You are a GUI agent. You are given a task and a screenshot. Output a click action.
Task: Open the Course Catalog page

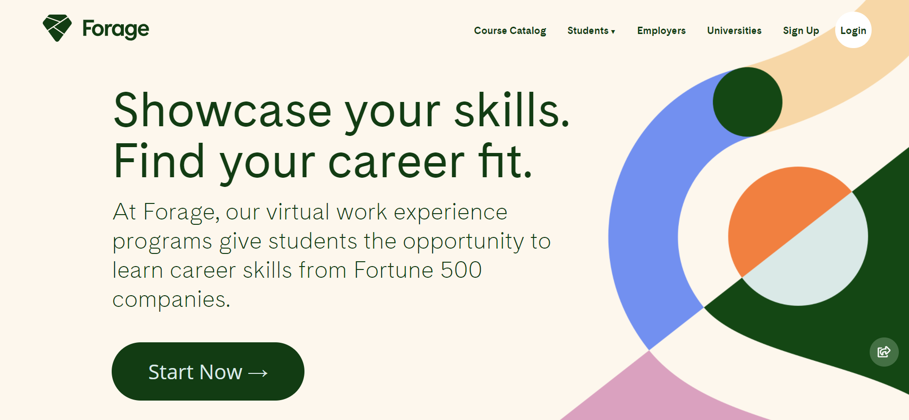pyautogui.click(x=510, y=31)
